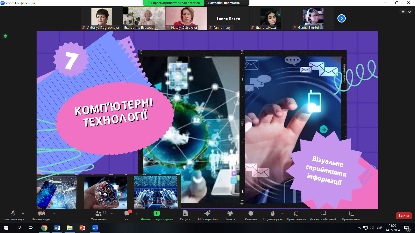Expand the Настройки просмотра dropdown

[x=227, y=3]
